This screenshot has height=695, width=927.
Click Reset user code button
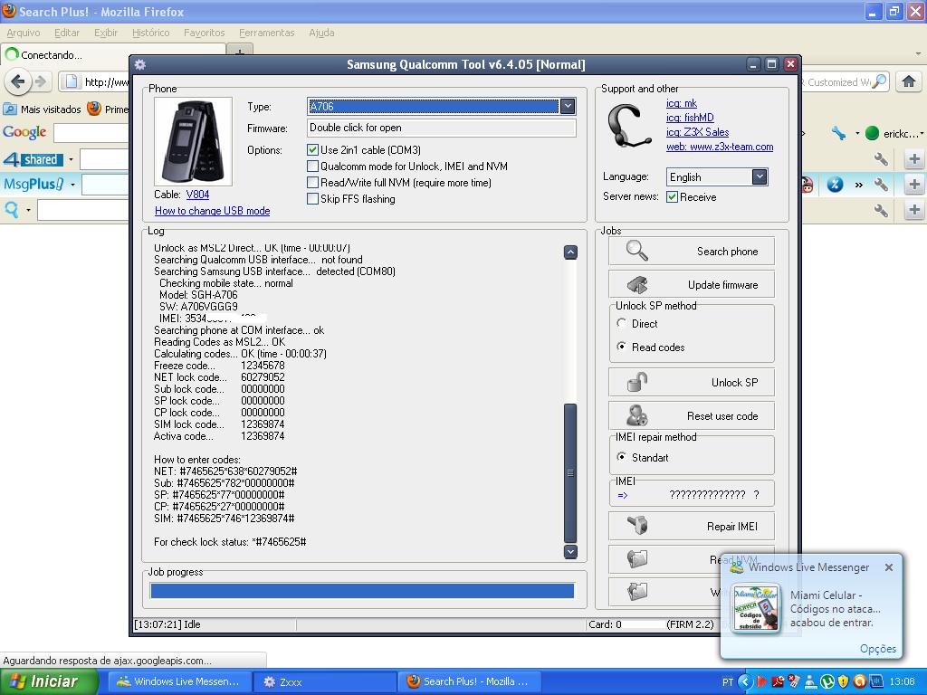coord(691,416)
